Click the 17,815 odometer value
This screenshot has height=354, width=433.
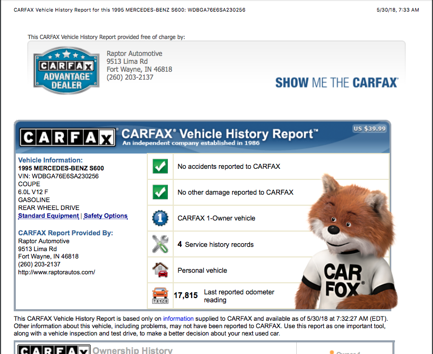[x=185, y=295]
